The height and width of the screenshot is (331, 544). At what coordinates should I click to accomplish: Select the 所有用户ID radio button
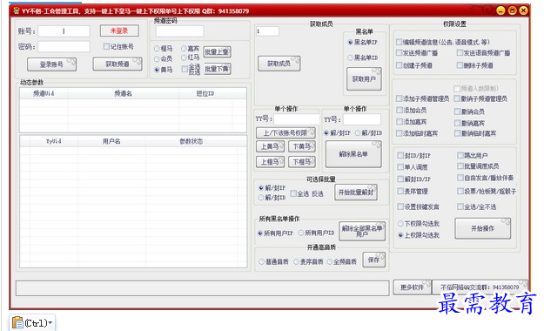tap(301, 233)
